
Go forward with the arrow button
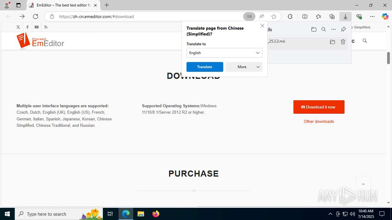pos(22,16)
